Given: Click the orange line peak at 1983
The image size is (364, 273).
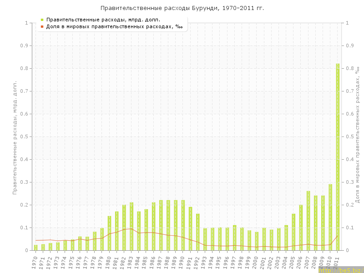Looking at the screenshot, I should coord(131,229).
